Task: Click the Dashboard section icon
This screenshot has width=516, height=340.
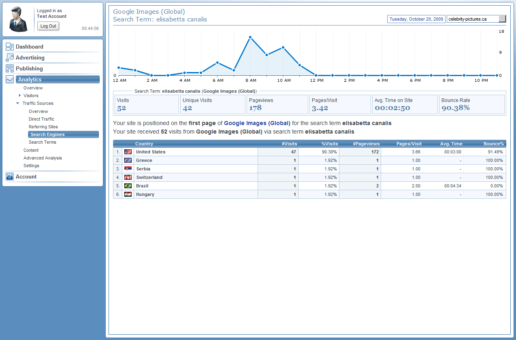Action: [10, 47]
